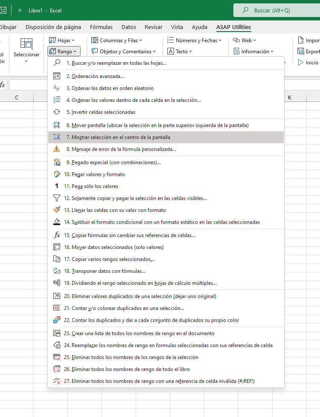Expand the Seleccionar dropdown button
The image size is (320, 417).
click(x=26, y=51)
